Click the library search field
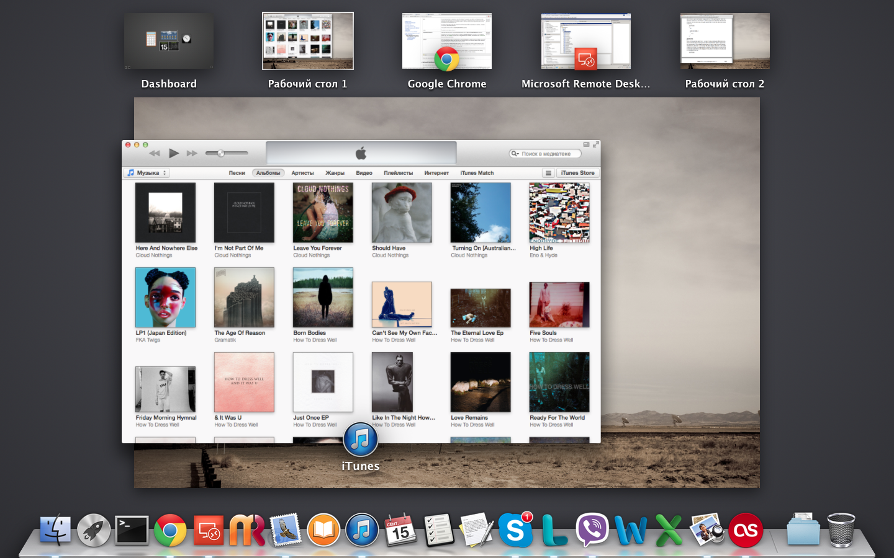Viewport: 894px width, 558px height. tap(549, 154)
